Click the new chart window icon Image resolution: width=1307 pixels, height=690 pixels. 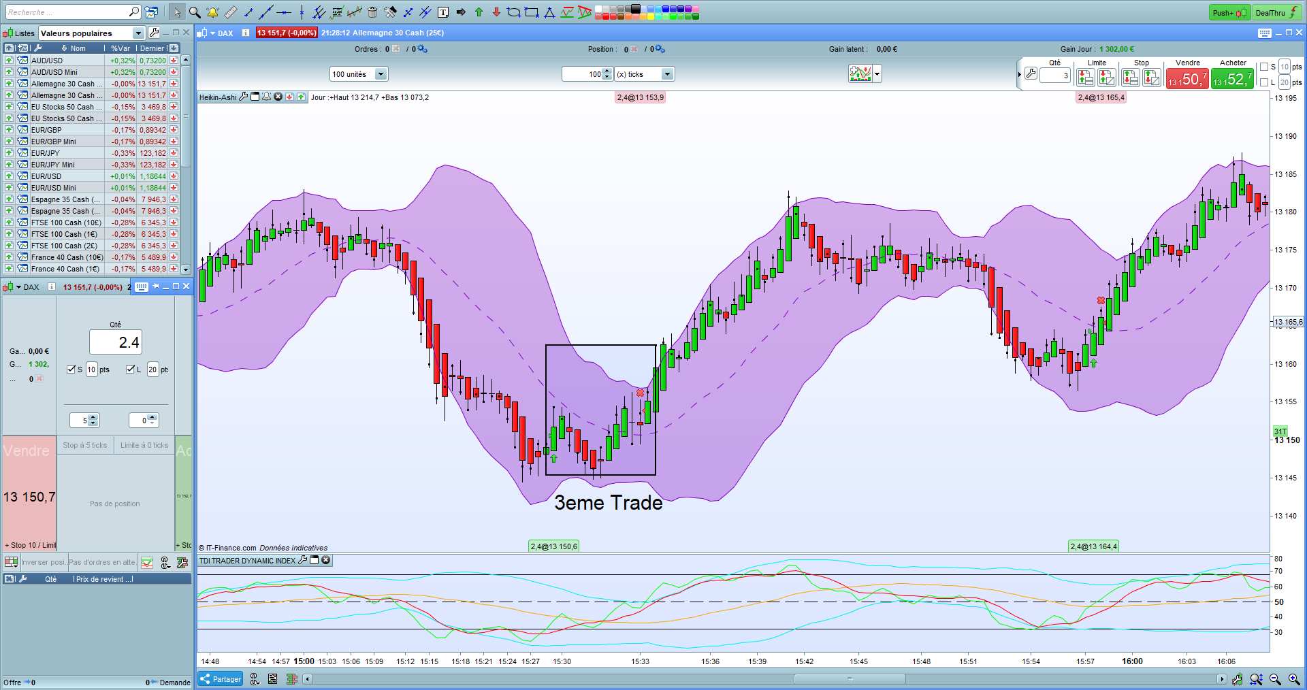[x=151, y=12]
